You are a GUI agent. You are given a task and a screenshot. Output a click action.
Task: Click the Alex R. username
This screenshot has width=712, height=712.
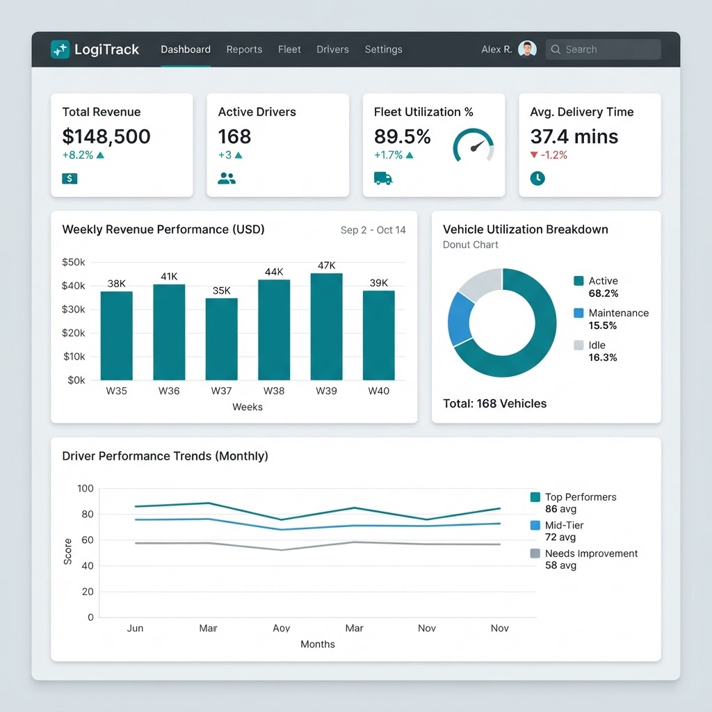point(496,49)
